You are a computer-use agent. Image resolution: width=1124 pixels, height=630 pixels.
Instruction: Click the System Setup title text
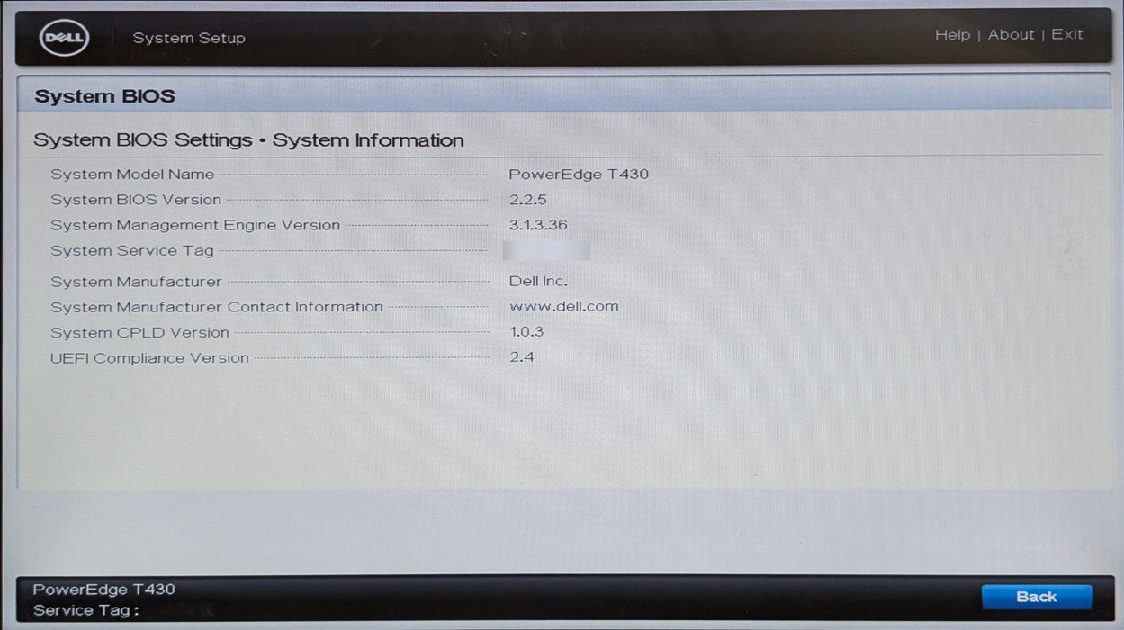(x=189, y=38)
